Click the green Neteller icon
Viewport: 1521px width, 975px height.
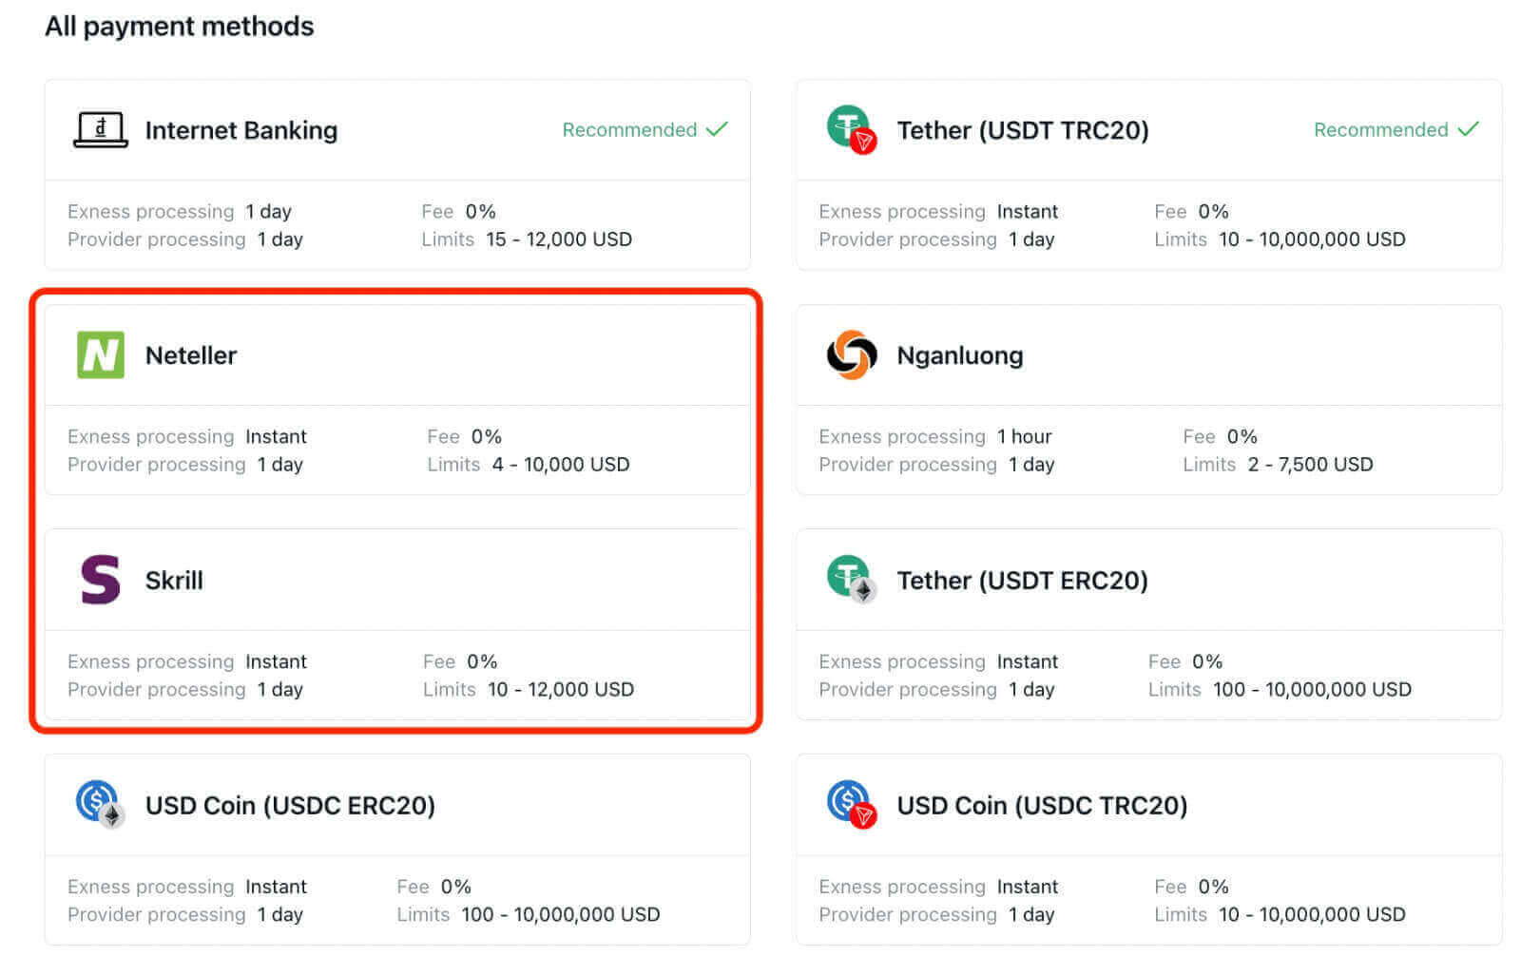tap(99, 354)
